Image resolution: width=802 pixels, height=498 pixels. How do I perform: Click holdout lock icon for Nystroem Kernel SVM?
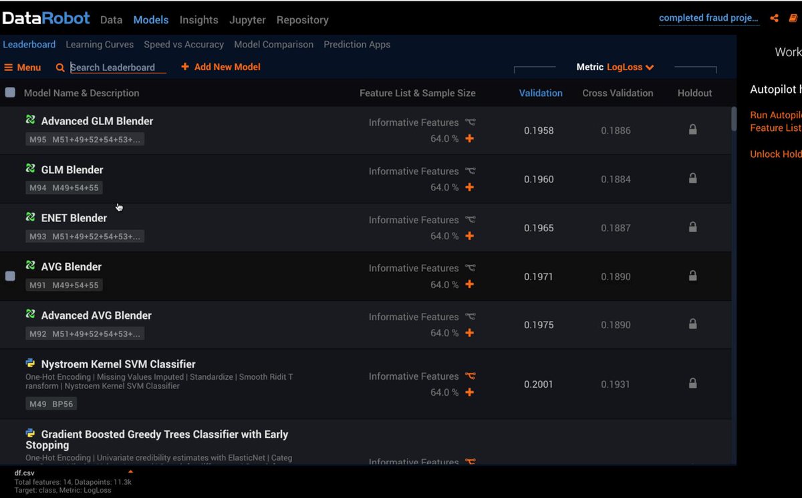pyautogui.click(x=692, y=384)
